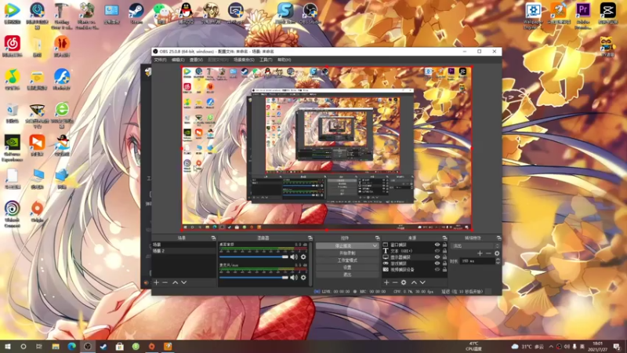Open Steam desktop shortcut
Viewport: 627px width, 353px height.
tap(136, 14)
